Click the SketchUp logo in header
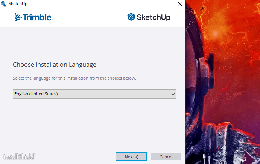This screenshot has height=164, width=260. coord(149,17)
